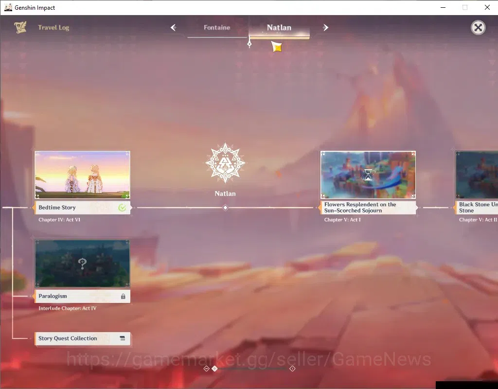The image size is (498, 389).
Task: Go to the previous region with the left arrow
Action: tap(174, 28)
